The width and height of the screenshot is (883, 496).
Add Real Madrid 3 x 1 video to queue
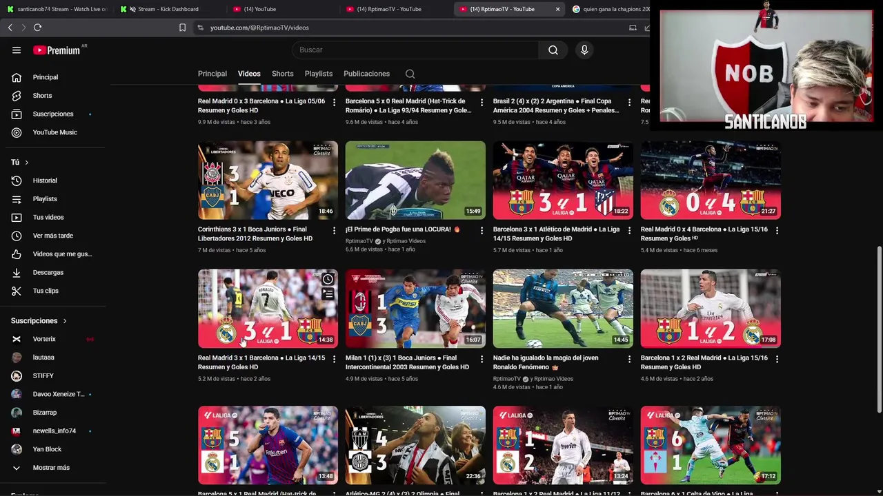click(x=328, y=294)
